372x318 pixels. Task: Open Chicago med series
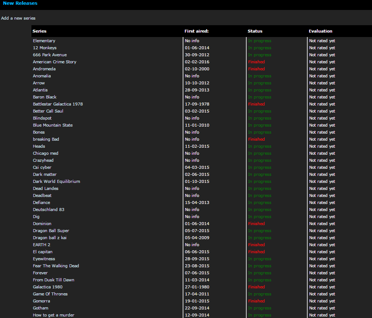tap(45, 153)
